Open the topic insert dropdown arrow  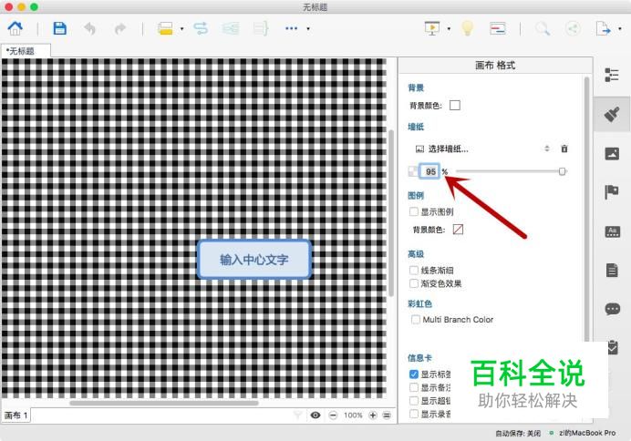click(181, 29)
